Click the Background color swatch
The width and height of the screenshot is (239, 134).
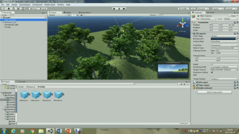tap(223, 39)
